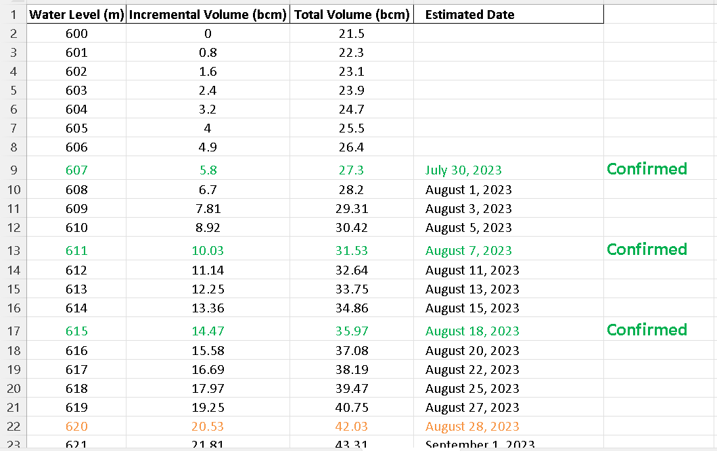Select the August 27, 2023 date cell
Viewport: 717px width, 451px height.
pos(509,408)
